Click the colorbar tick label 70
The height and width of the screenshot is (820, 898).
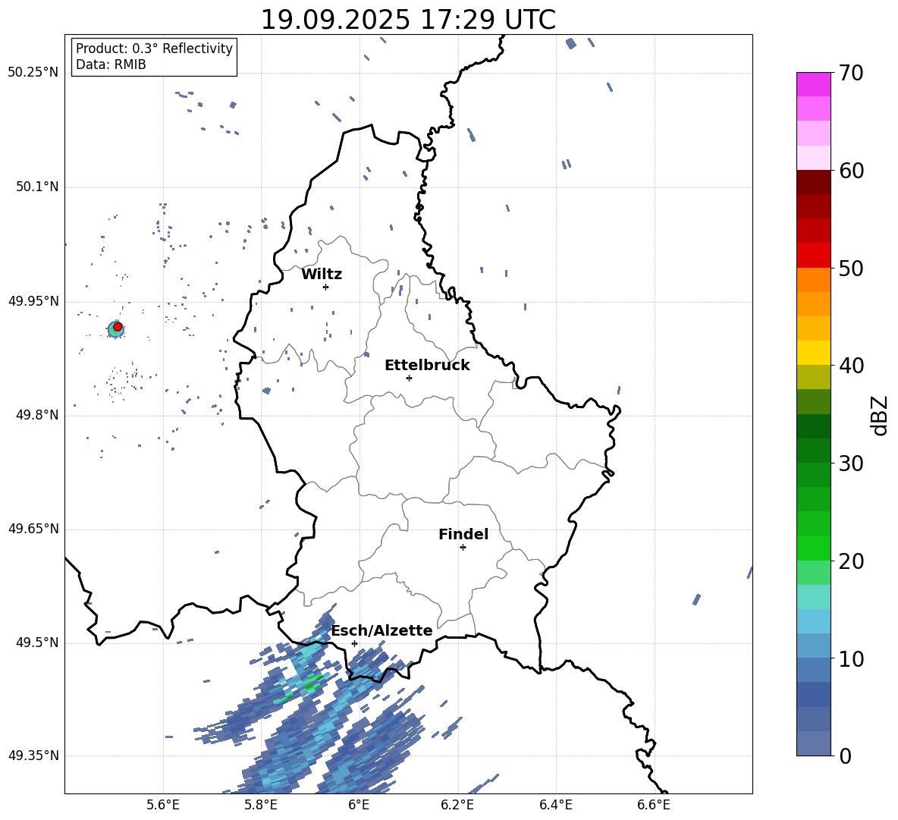click(851, 74)
